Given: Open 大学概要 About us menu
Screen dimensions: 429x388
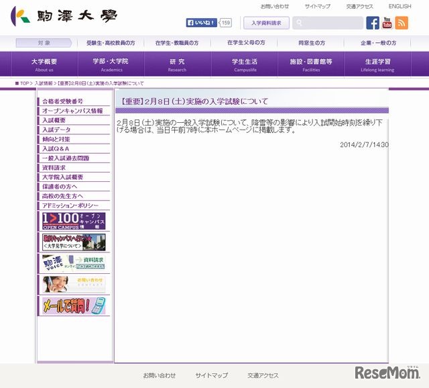Looking at the screenshot, I should click(x=44, y=64).
